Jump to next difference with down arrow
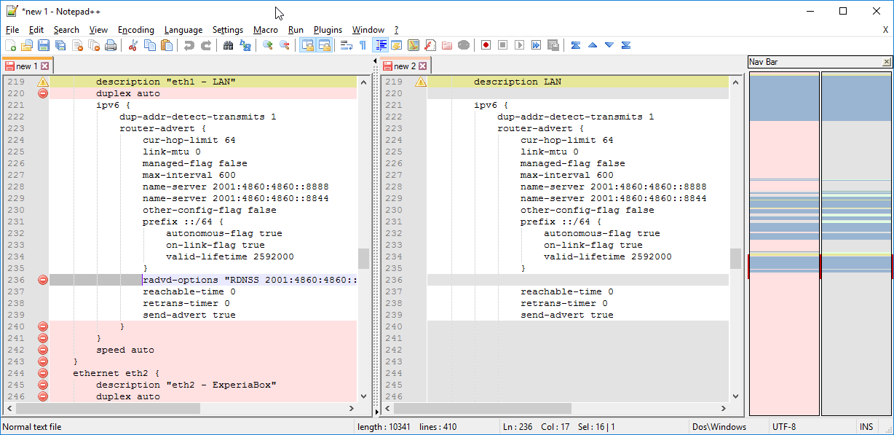 [x=609, y=45]
